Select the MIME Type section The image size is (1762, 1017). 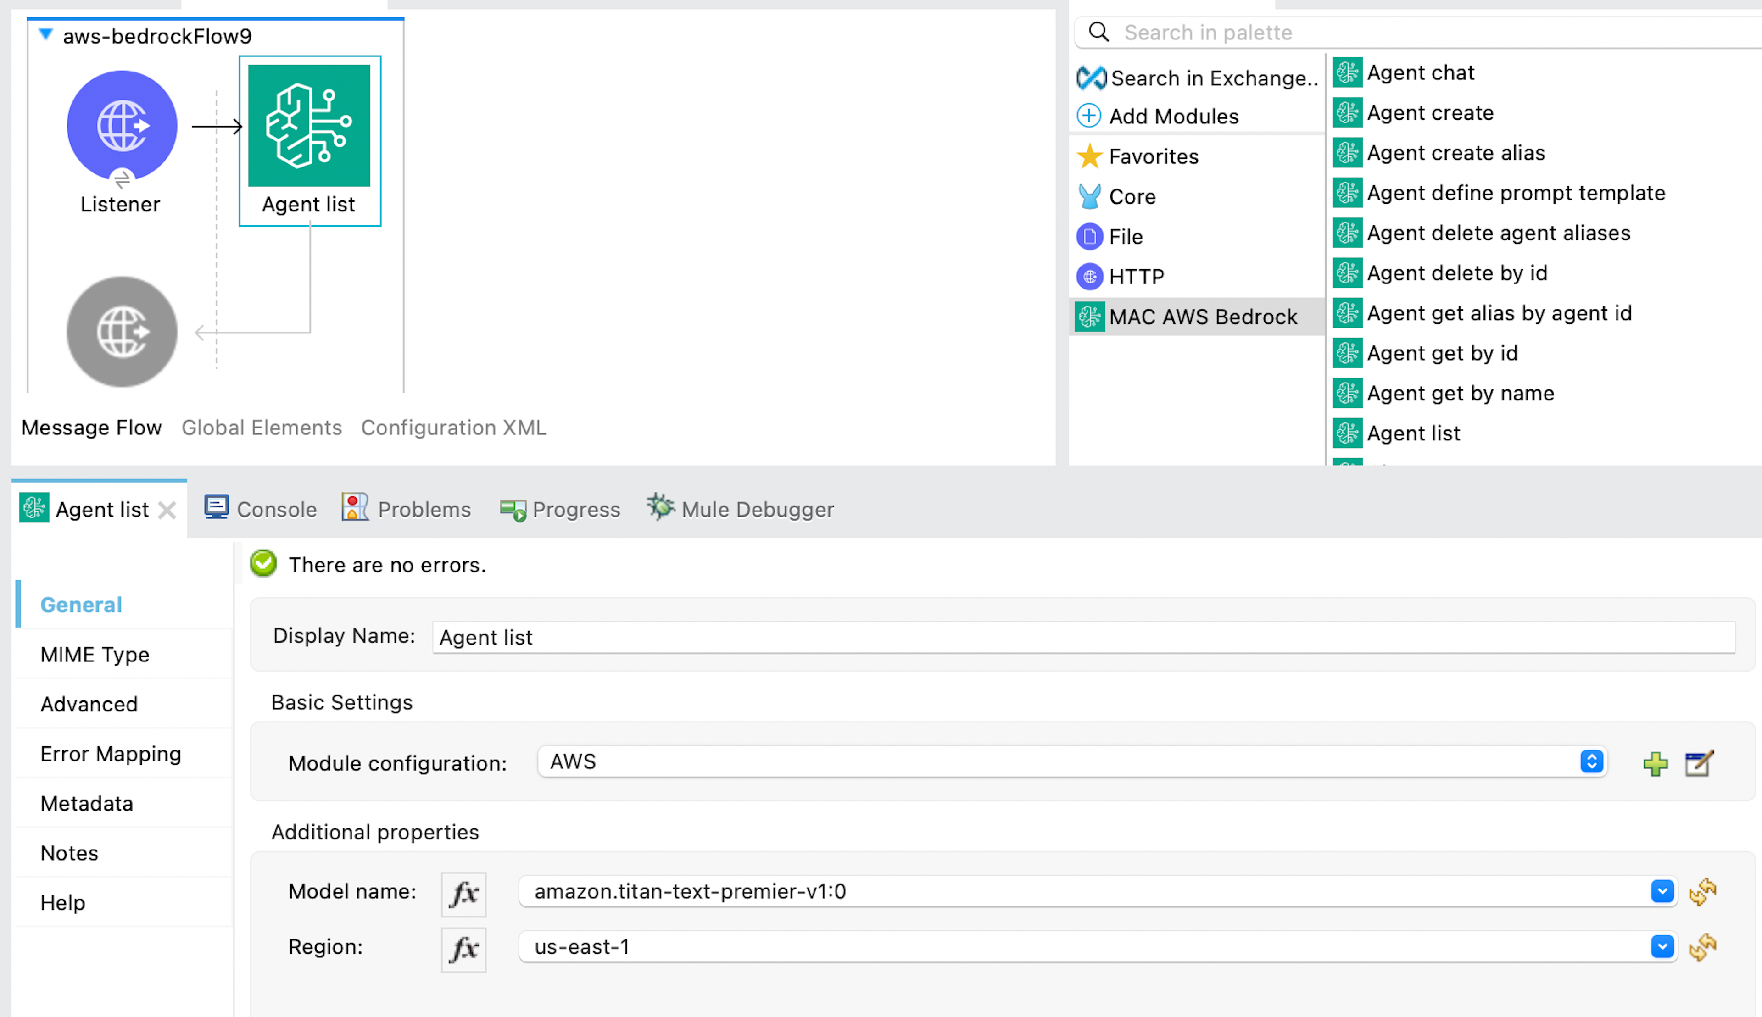click(x=124, y=655)
